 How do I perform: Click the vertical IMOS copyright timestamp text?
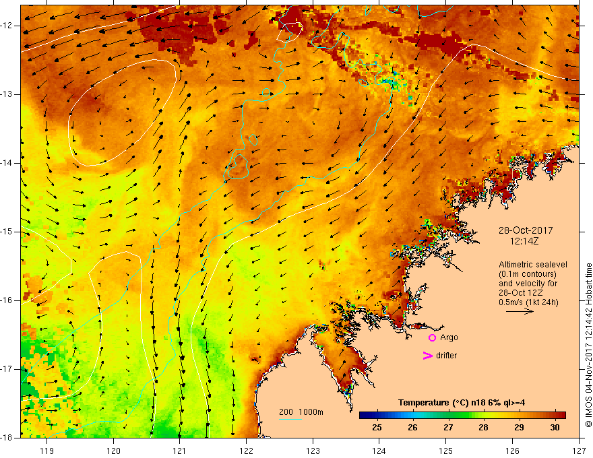coord(588,345)
